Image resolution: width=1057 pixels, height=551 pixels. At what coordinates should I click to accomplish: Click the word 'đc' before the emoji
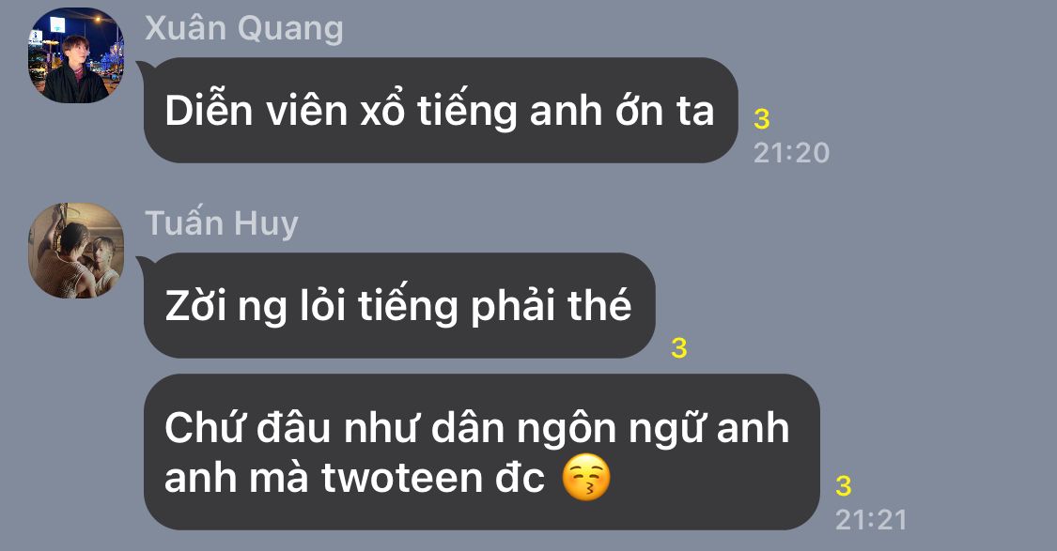coord(520,478)
